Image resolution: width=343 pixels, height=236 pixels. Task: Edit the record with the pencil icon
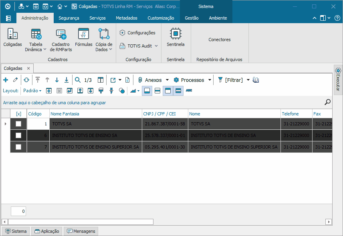point(15,80)
